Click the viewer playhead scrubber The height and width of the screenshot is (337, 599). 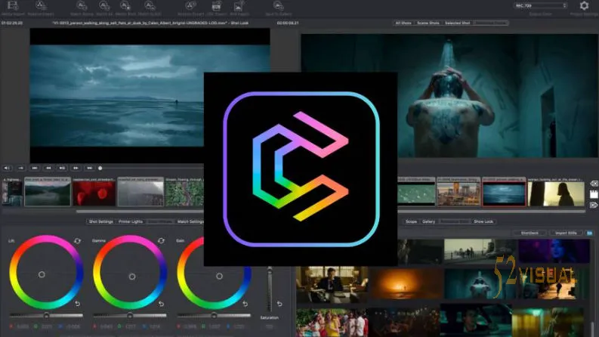[100, 168]
